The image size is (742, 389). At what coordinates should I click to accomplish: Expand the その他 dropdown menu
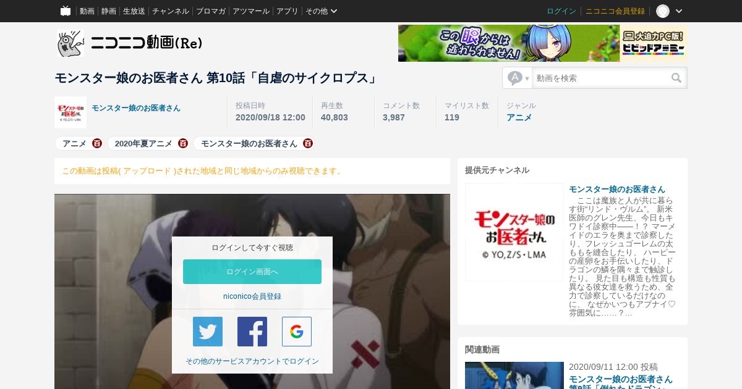322,11
